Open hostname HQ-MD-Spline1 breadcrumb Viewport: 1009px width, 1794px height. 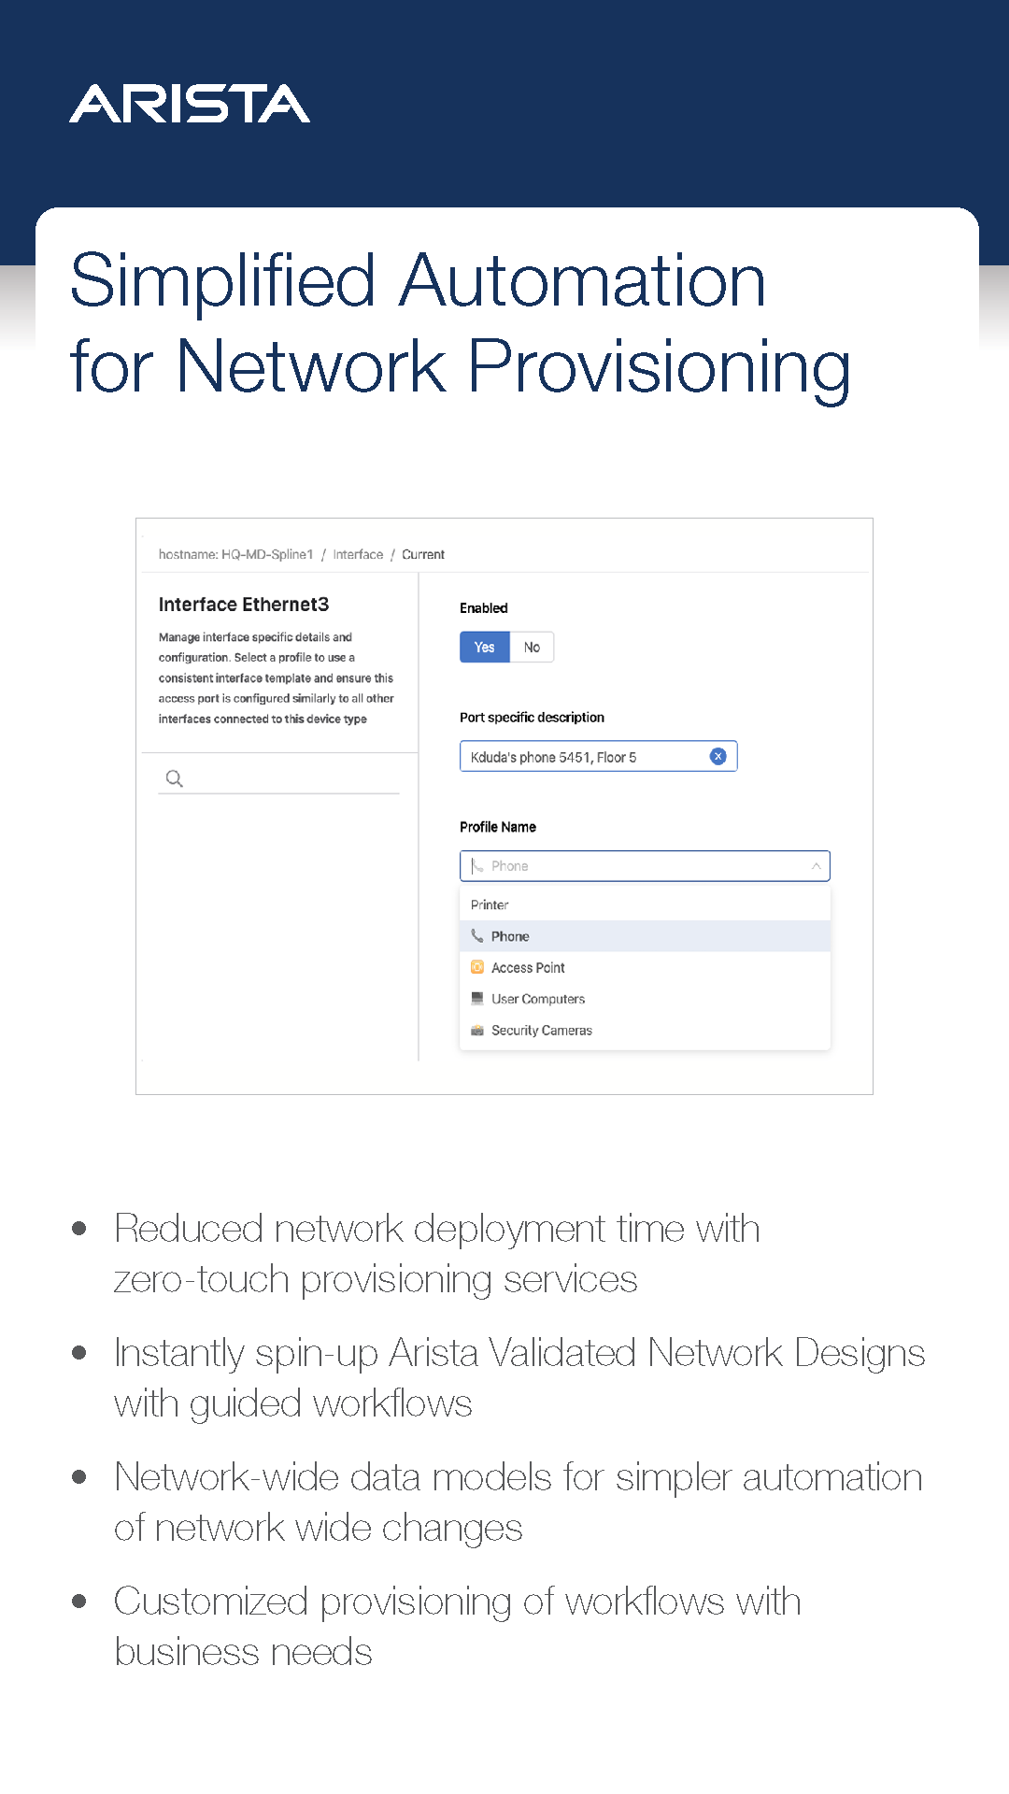point(235,554)
